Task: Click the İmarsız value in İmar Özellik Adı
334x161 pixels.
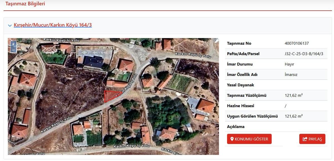Action: (x=291, y=75)
